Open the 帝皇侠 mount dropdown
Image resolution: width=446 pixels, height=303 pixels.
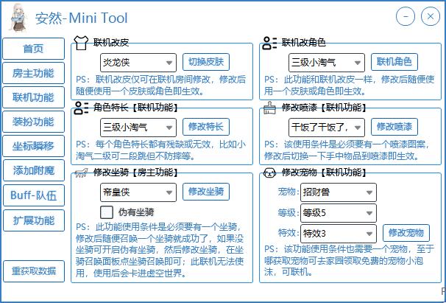(x=138, y=192)
